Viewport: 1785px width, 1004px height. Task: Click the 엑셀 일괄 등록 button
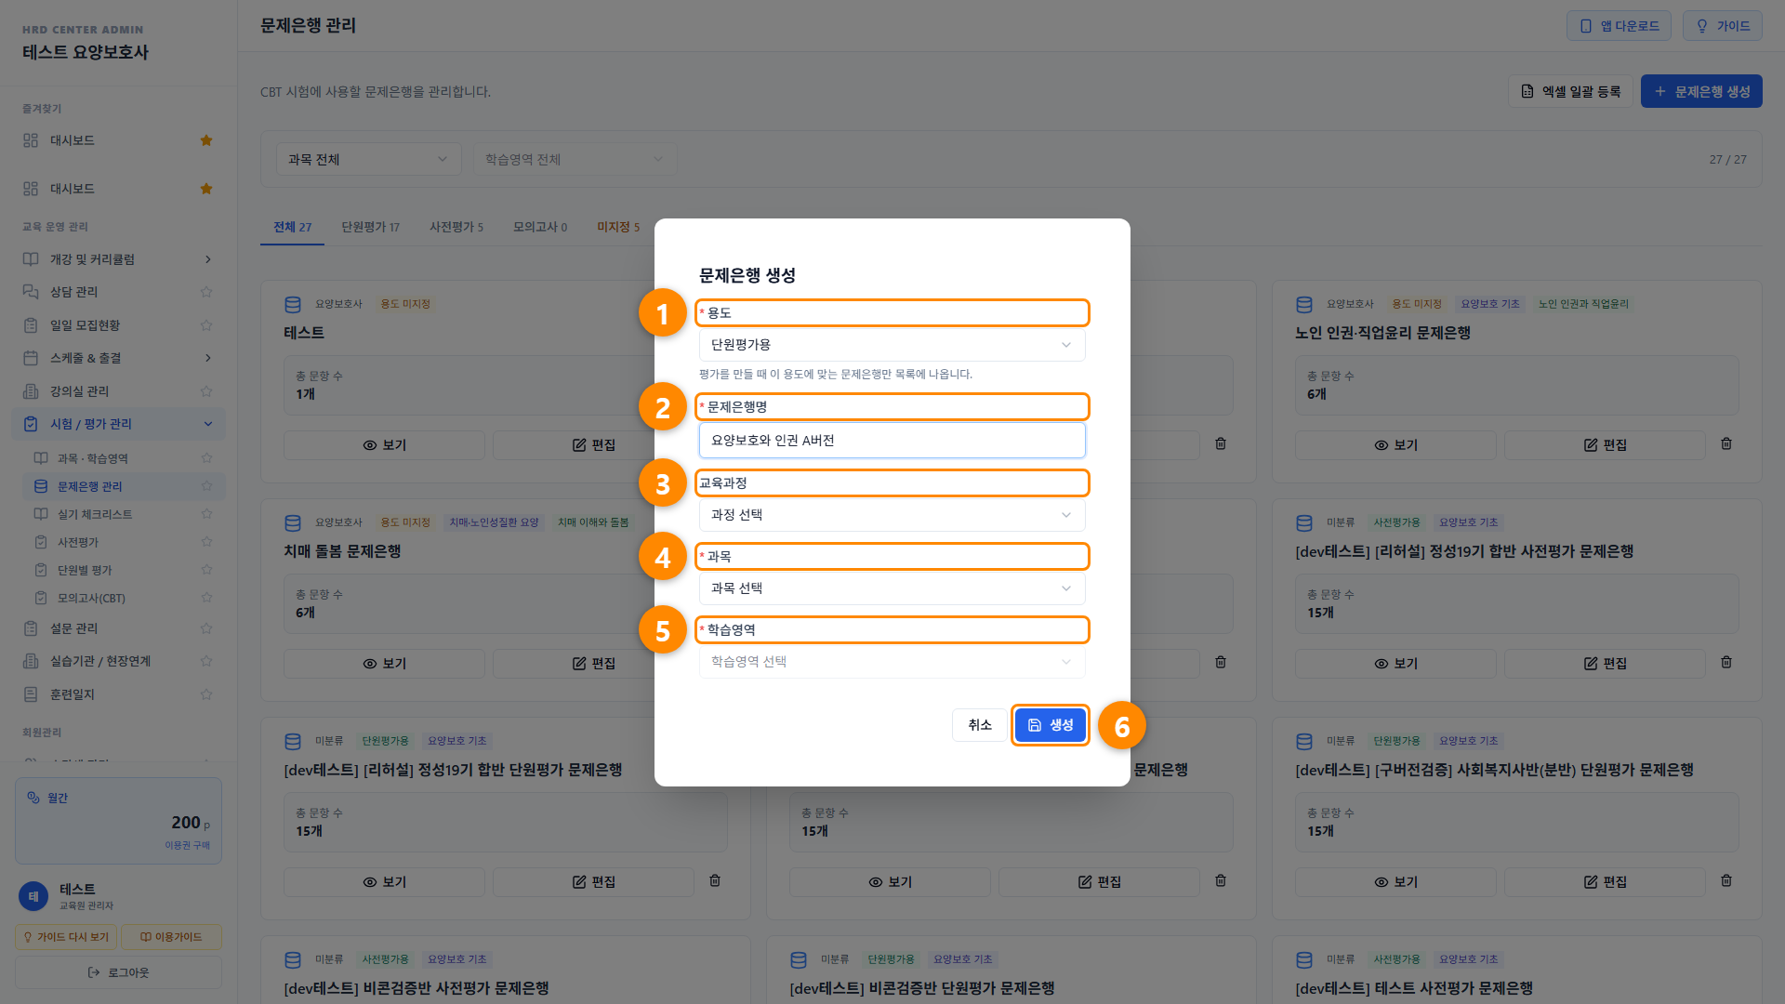click(x=1570, y=91)
